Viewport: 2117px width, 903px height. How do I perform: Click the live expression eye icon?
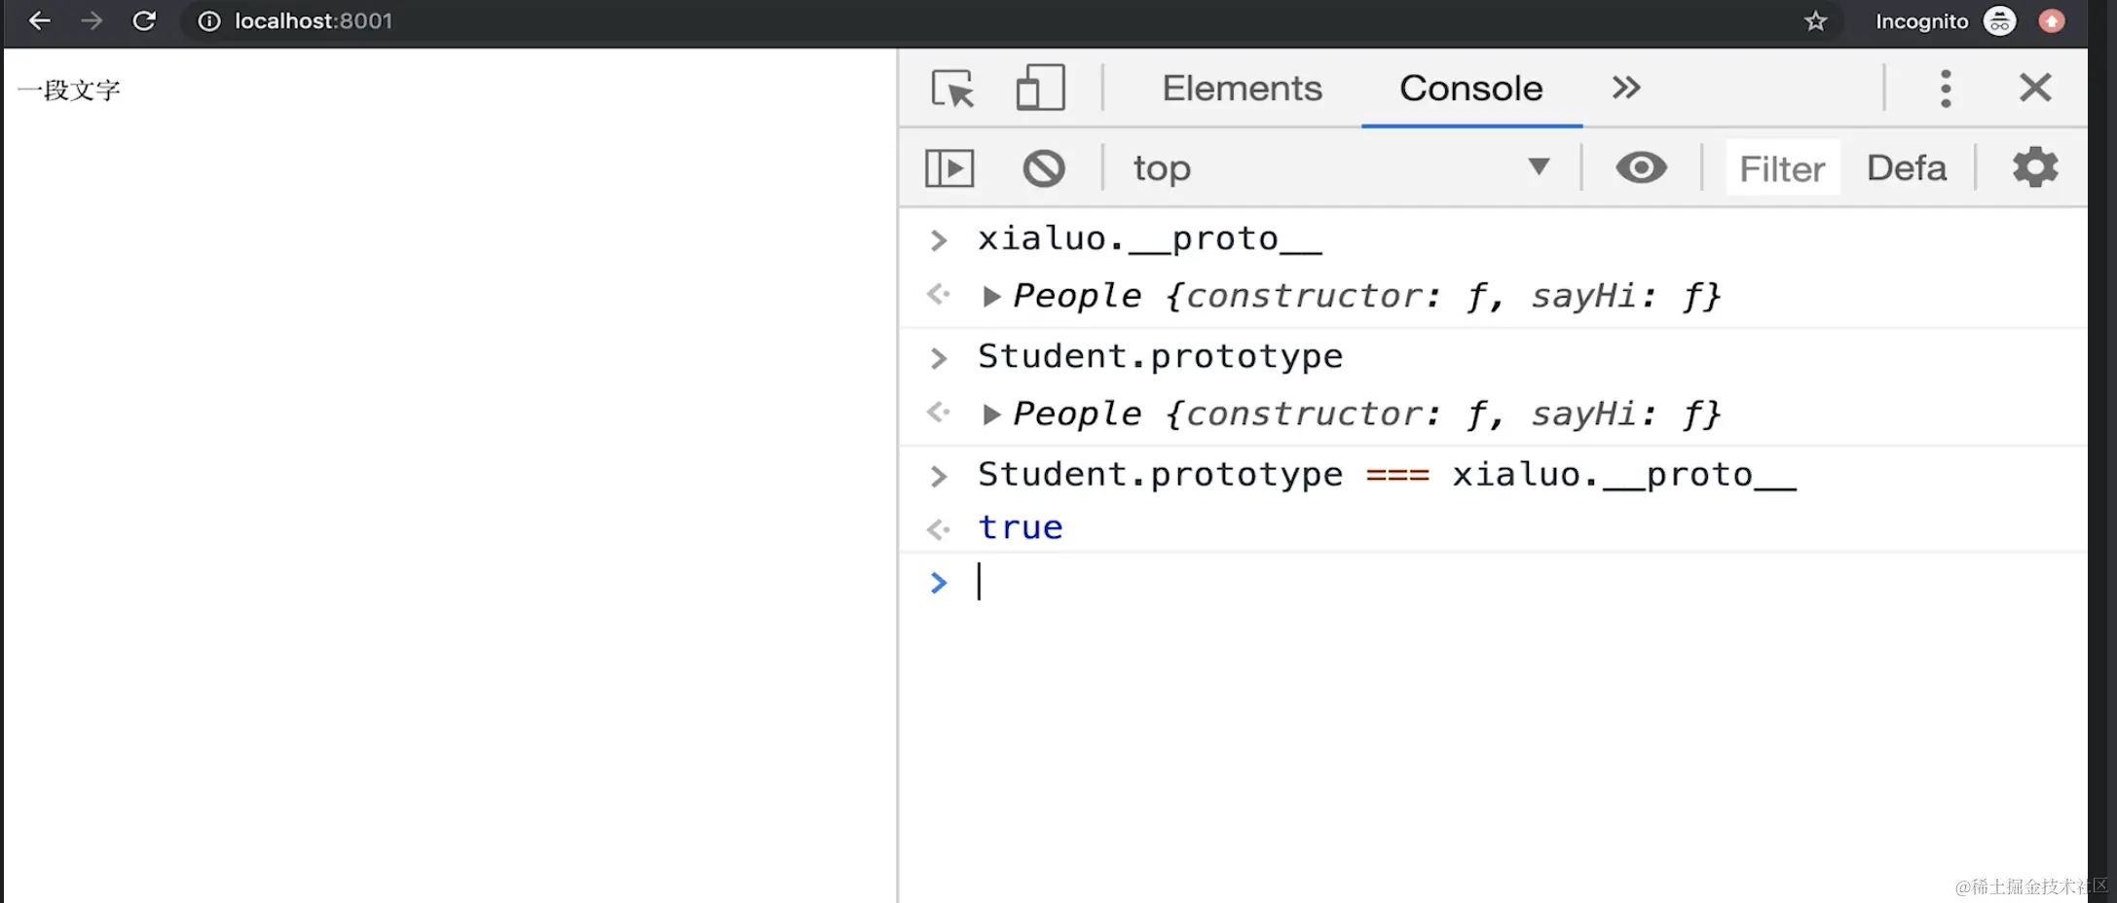(1641, 168)
